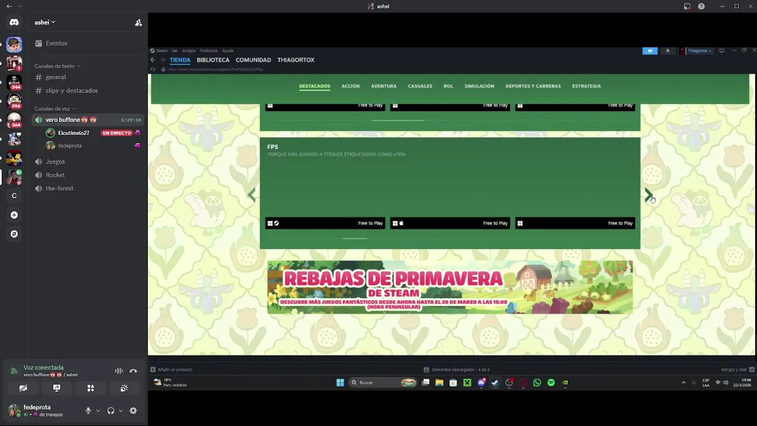757x426 pixels.
Task: Select the vero buffone voice channel
Action: pyautogui.click(x=88, y=120)
